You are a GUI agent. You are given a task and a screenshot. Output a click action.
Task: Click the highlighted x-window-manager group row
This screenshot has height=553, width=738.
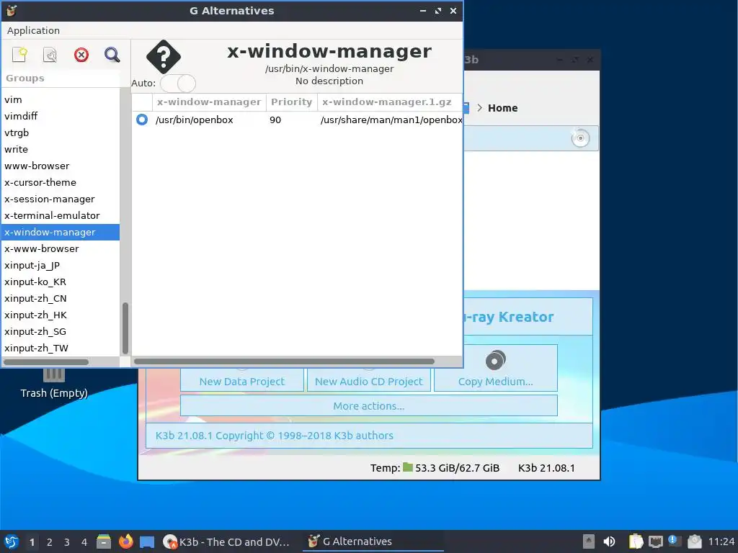[61, 233]
